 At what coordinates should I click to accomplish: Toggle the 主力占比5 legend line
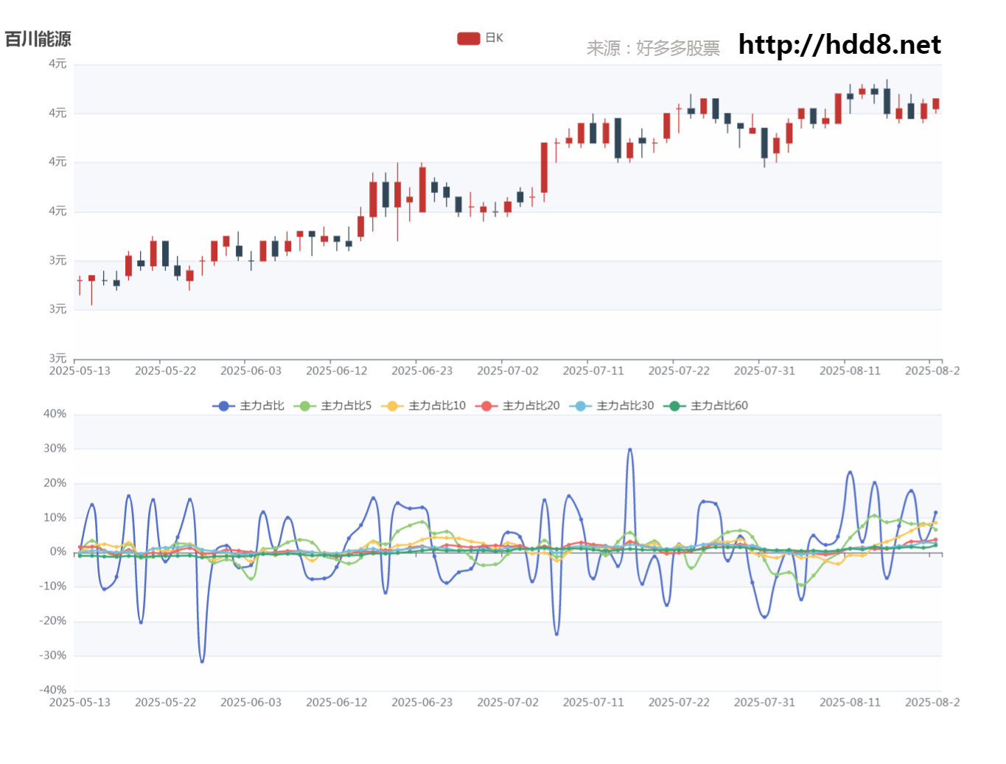(332, 406)
